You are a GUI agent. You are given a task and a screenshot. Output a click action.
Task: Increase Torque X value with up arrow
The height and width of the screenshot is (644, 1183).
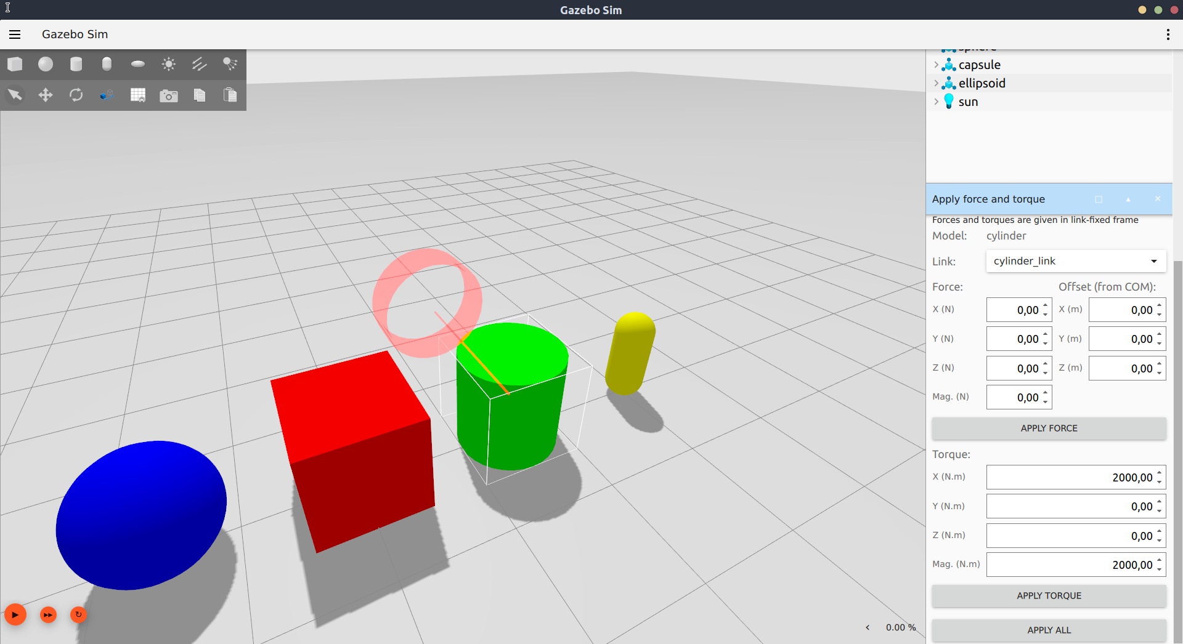click(x=1159, y=473)
